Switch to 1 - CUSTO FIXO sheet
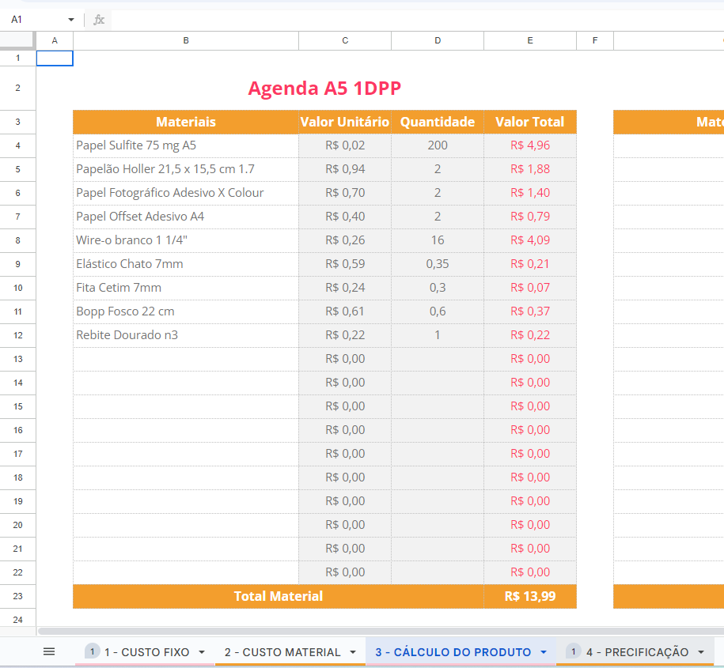This screenshot has width=724, height=668. tap(146, 652)
